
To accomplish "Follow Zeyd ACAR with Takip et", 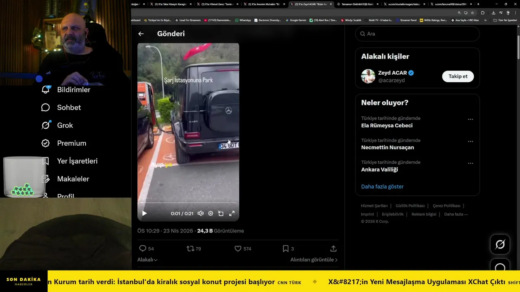I will click(x=458, y=76).
